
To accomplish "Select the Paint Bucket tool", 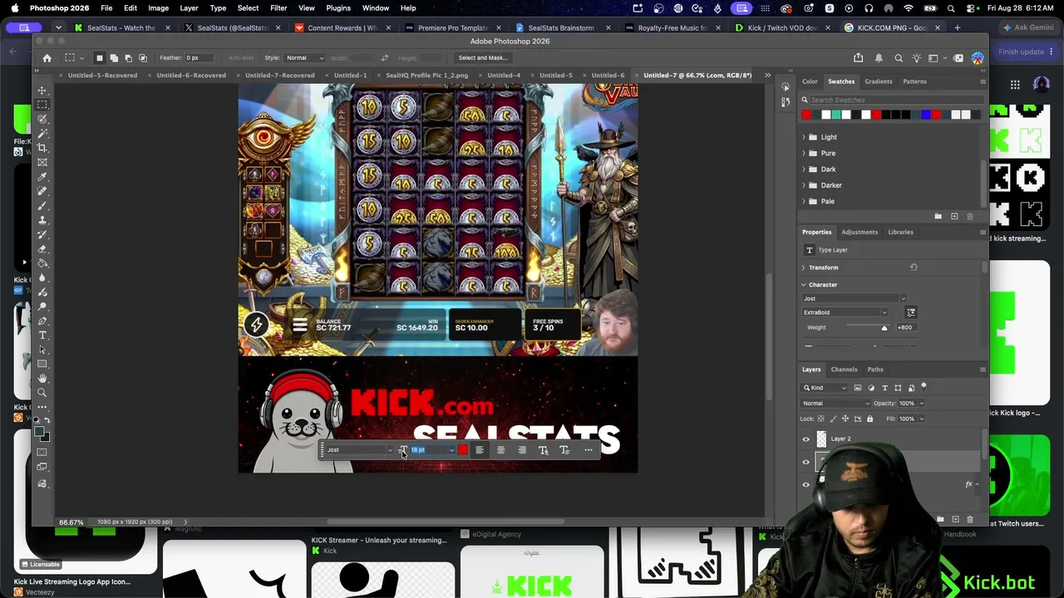I will tap(42, 263).
